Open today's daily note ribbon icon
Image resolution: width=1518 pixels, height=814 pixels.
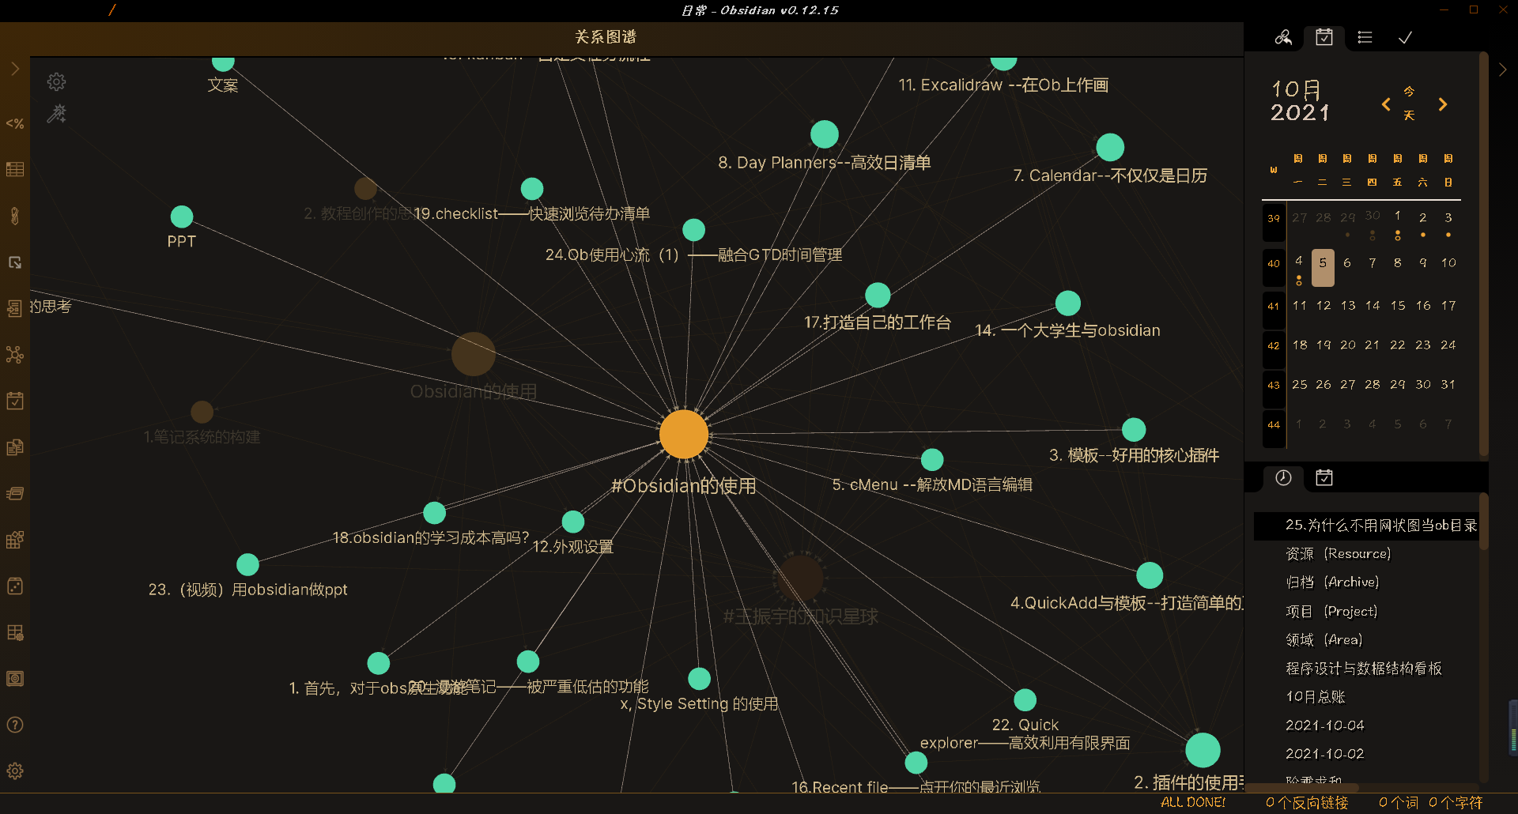coord(15,401)
